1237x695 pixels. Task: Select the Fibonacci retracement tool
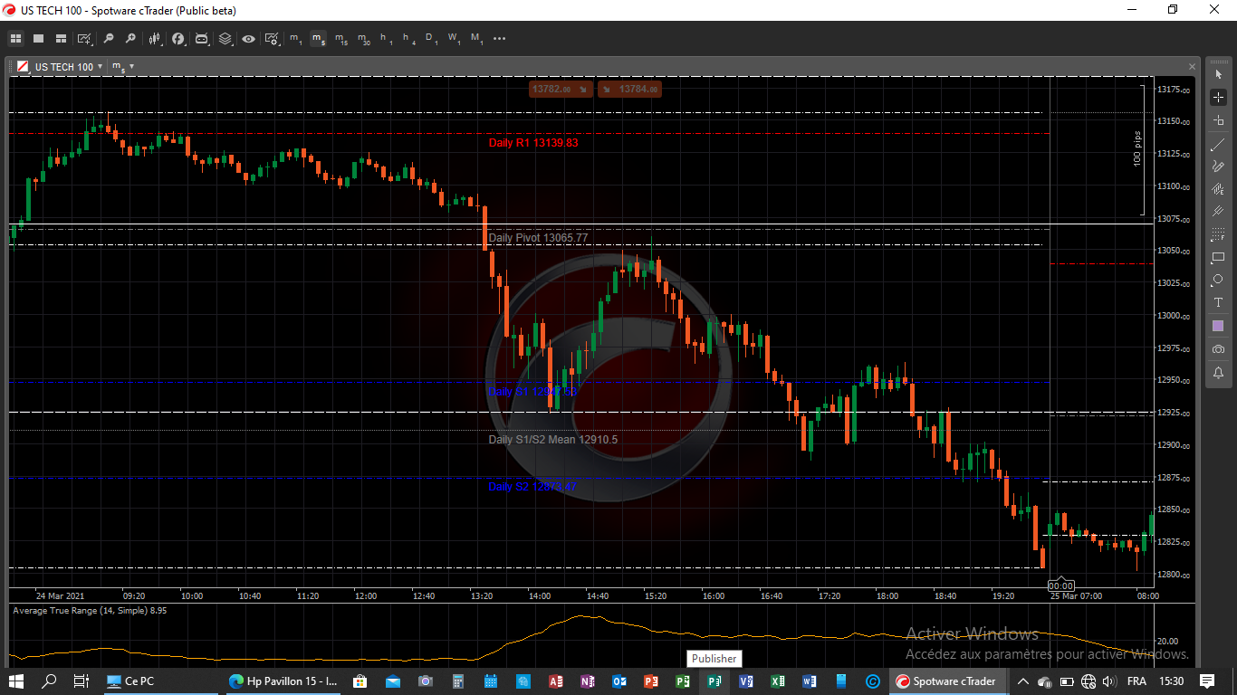click(1218, 235)
